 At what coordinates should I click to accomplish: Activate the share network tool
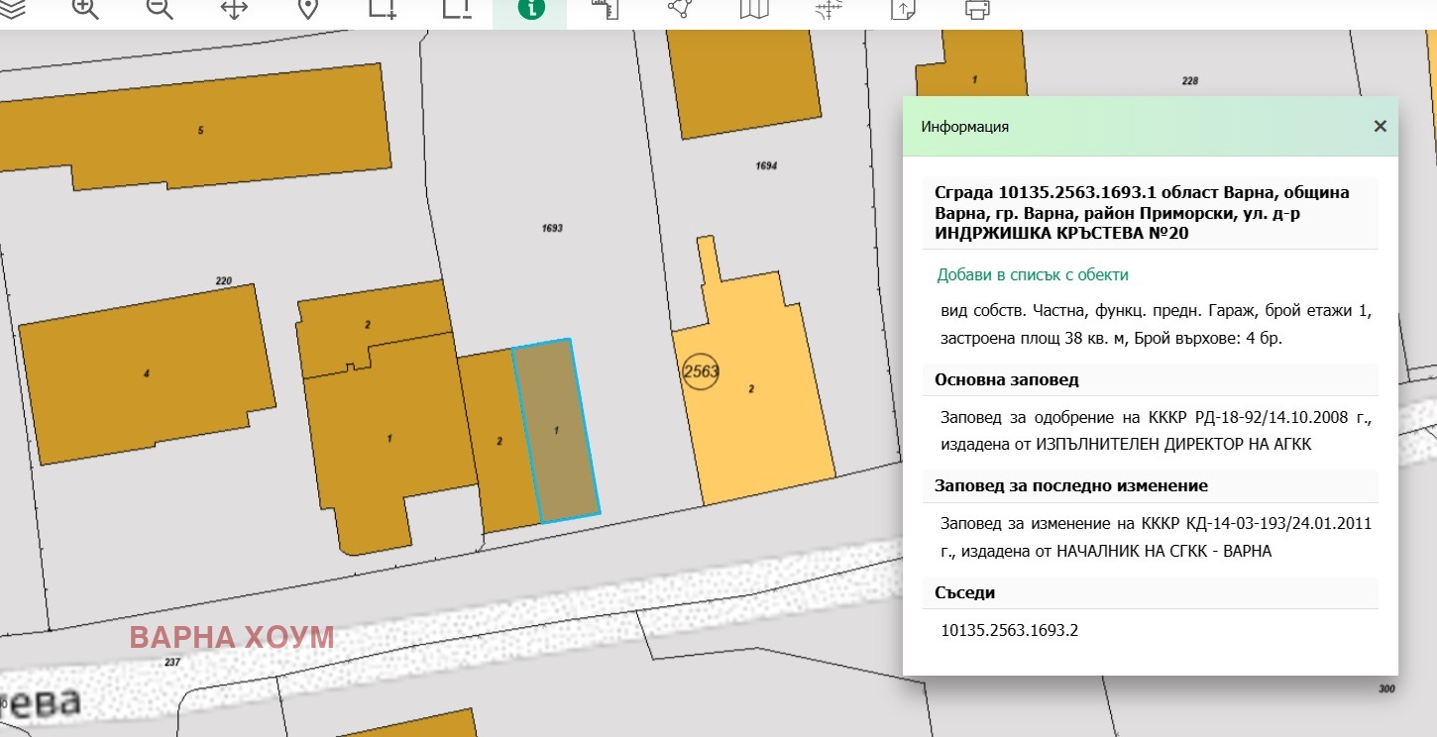pyautogui.click(x=678, y=11)
